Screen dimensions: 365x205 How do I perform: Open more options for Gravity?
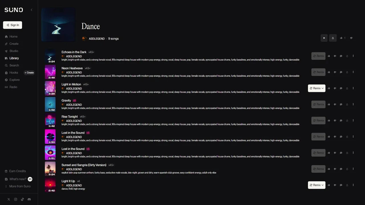pos(353,104)
